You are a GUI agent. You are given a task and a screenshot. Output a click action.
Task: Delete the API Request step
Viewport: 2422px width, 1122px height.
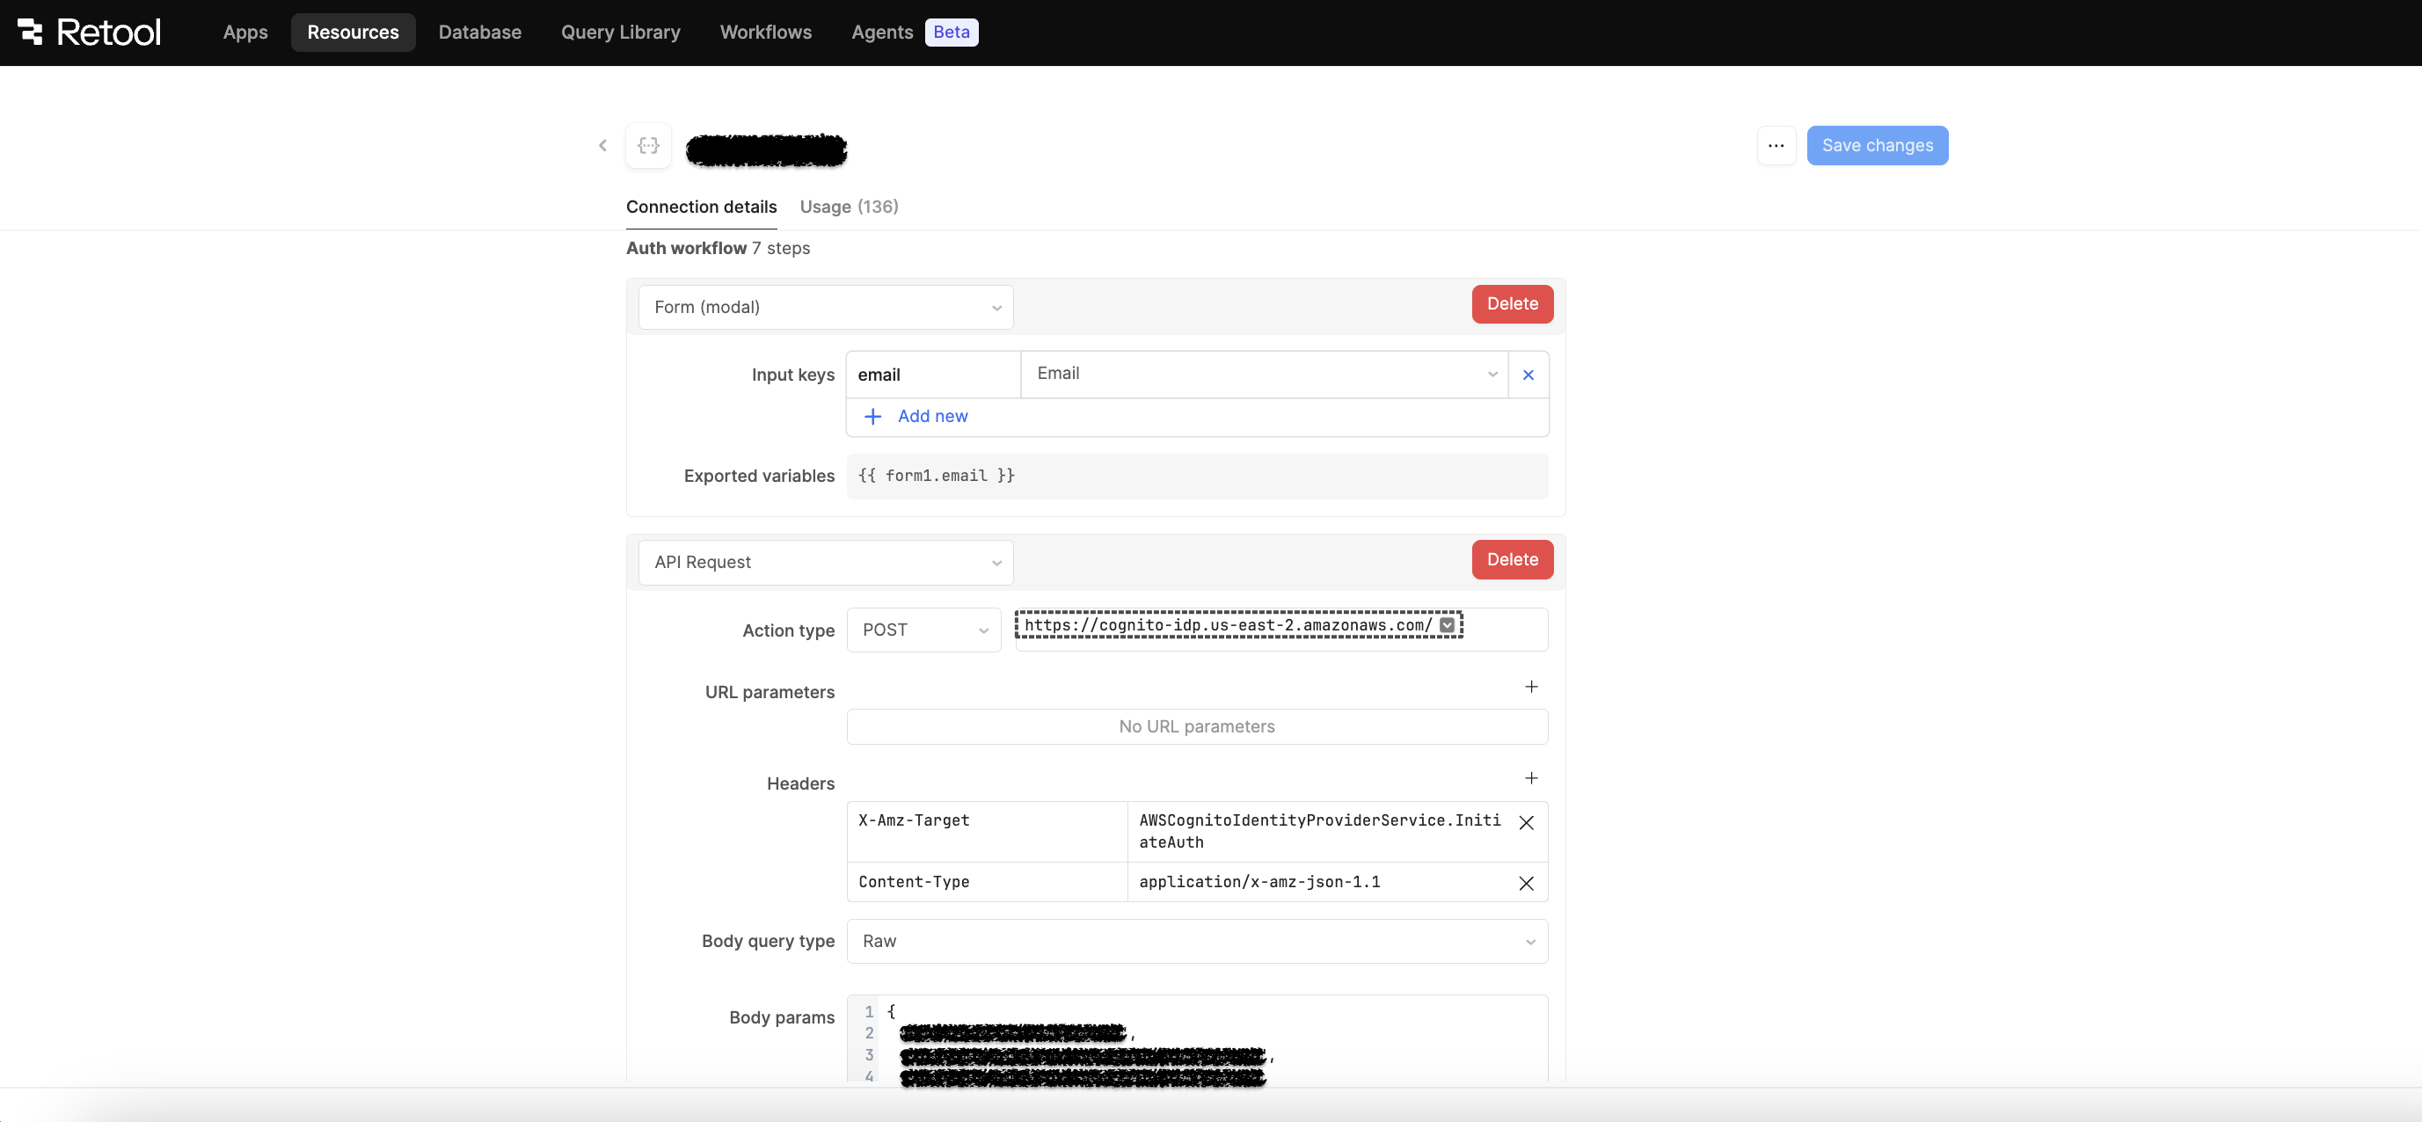coord(1512,560)
